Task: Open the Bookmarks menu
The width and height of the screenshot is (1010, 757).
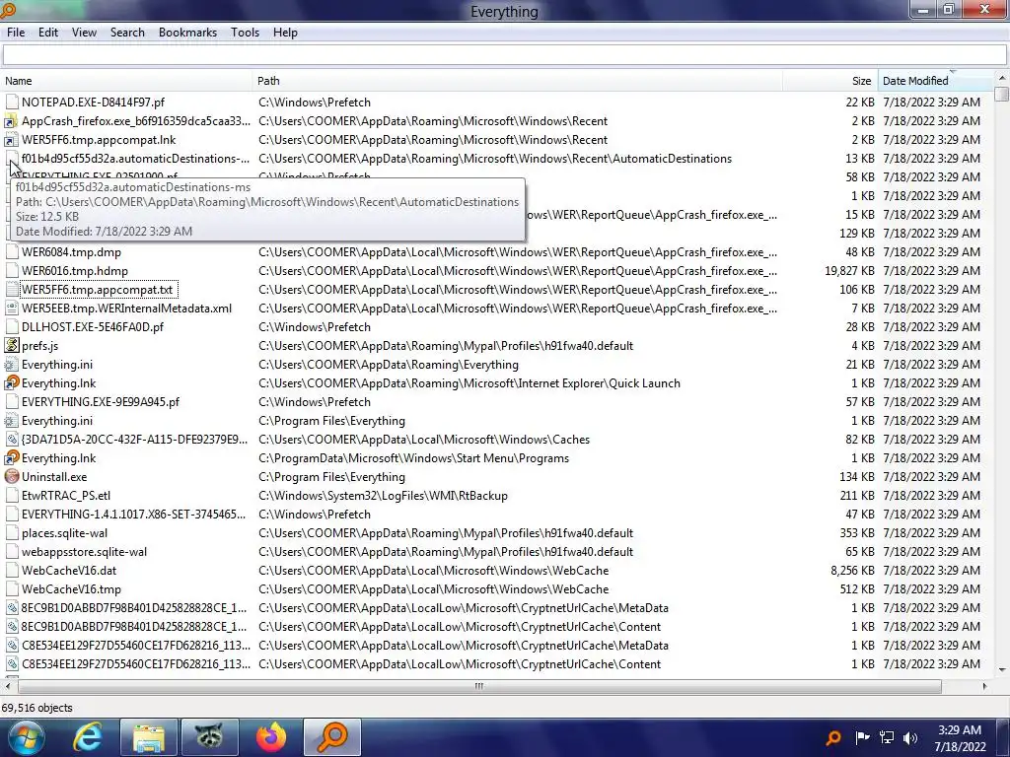Action: [187, 33]
